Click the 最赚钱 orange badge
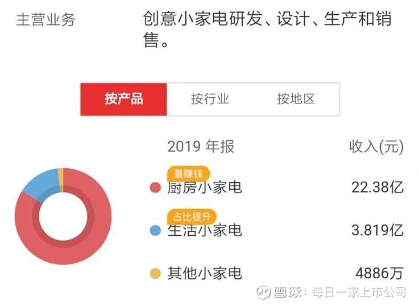This screenshot has height=305, width=419. tap(188, 174)
